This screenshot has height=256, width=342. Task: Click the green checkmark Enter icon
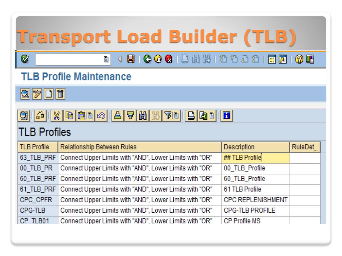(x=25, y=59)
